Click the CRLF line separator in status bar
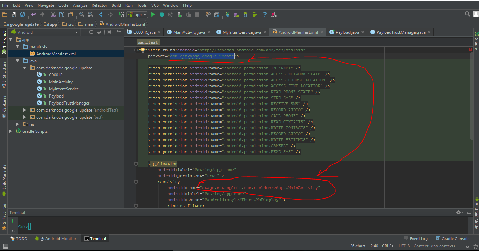 point(387,246)
